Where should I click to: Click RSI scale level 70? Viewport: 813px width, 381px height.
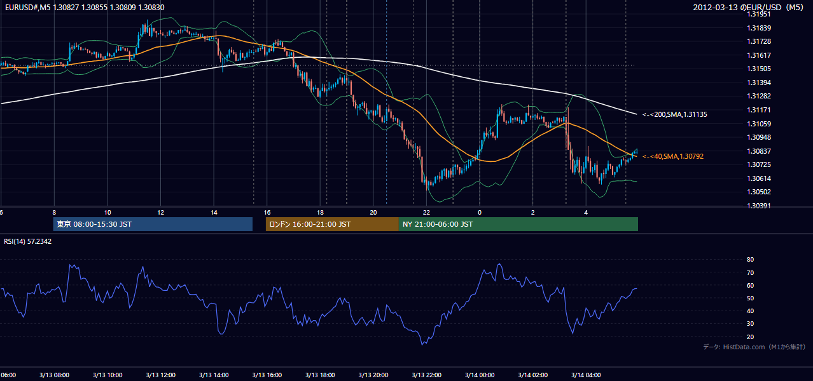pyautogui.click(x=751, y=272)
